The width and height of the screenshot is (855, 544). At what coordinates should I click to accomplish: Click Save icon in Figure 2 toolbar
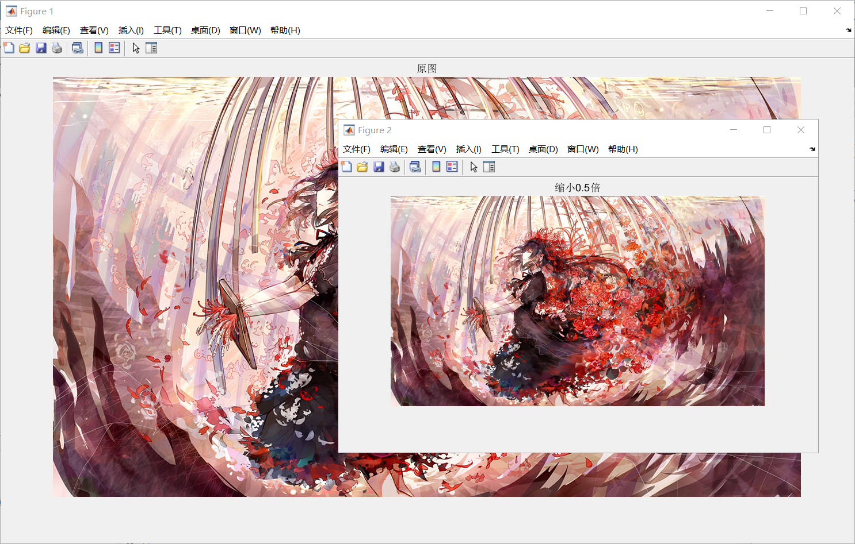point(379,167)
